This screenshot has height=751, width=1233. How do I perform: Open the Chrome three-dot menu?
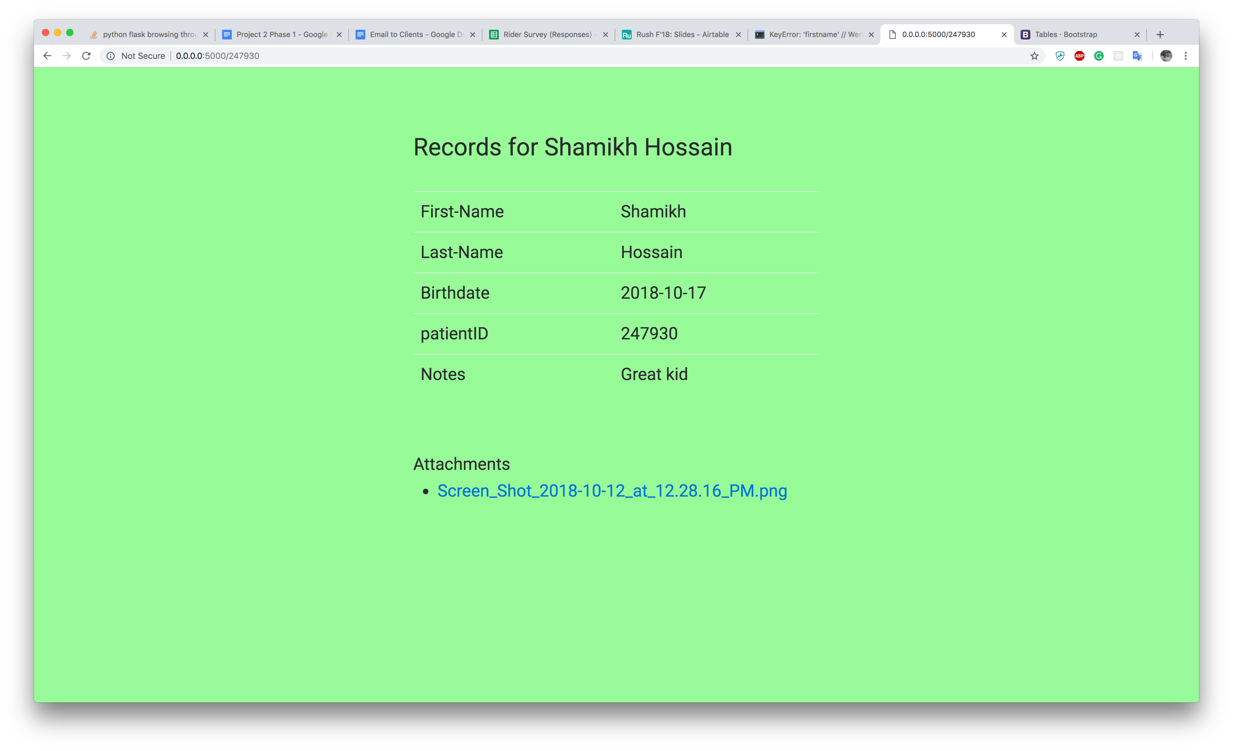1185,56
